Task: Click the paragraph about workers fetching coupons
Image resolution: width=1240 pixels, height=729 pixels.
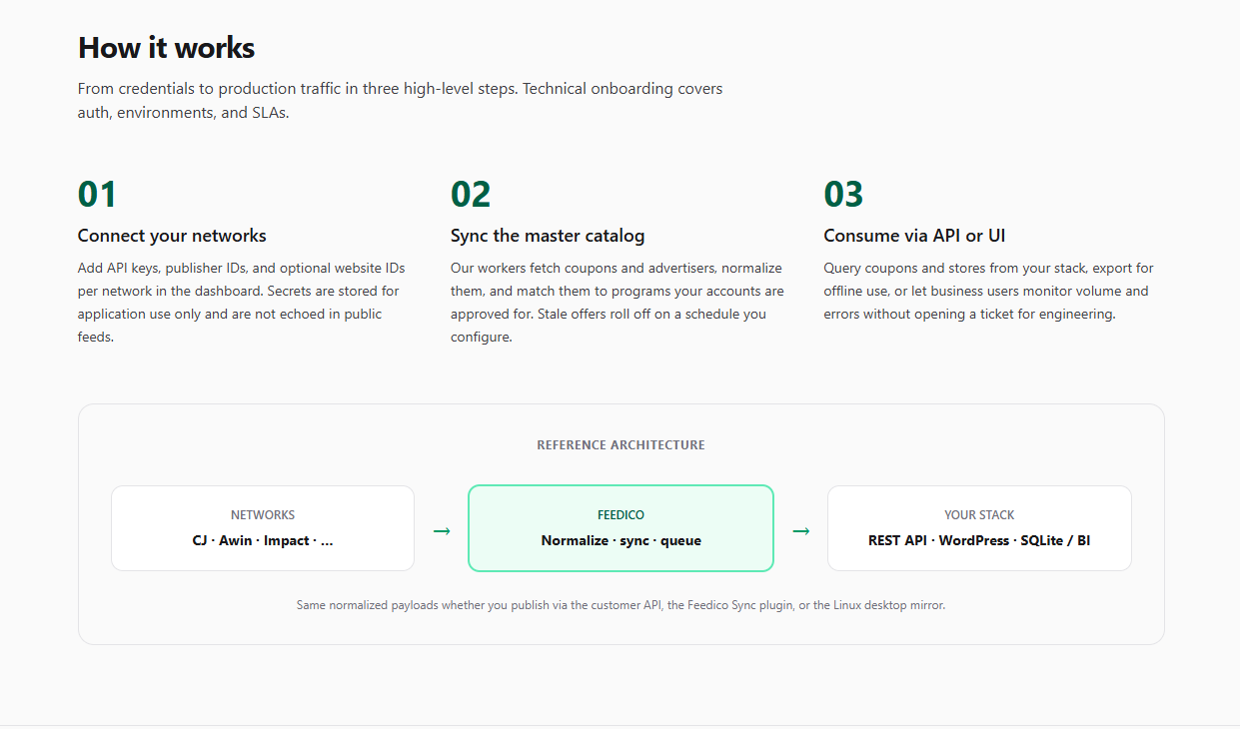Action: tap(618, 303)
